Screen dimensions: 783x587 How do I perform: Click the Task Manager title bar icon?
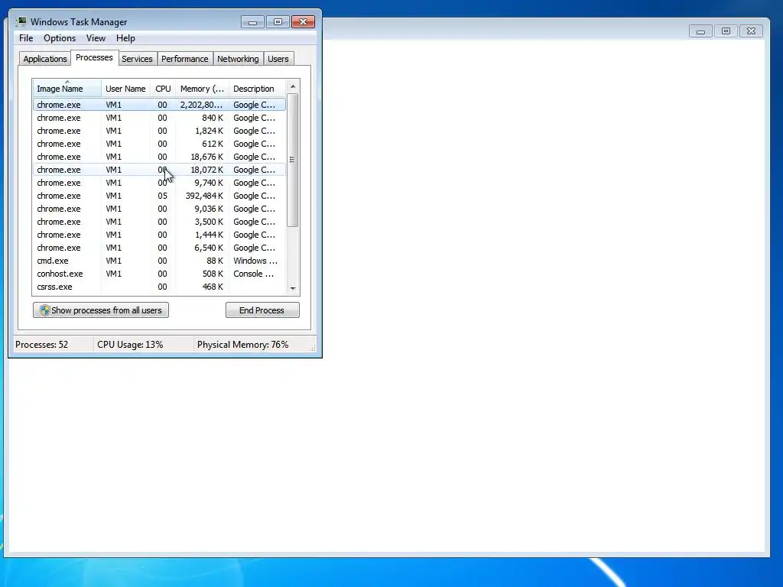pyautogui.click(x=21, y=21)
